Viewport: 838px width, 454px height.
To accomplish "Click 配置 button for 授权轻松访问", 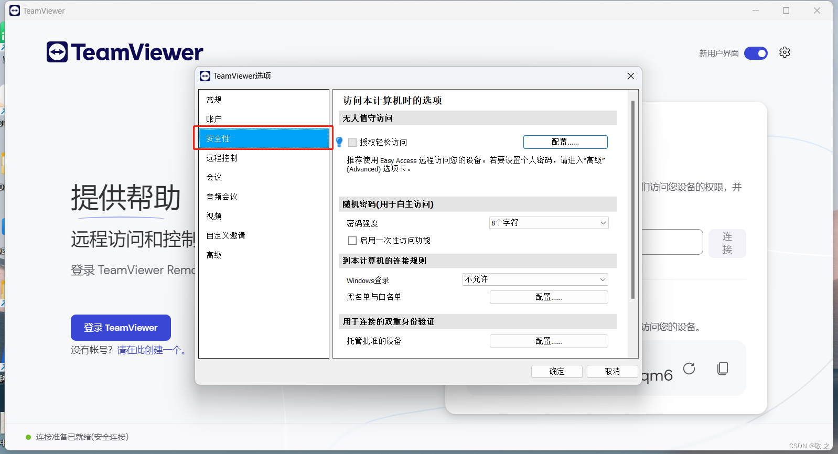I will pos(565,142).
